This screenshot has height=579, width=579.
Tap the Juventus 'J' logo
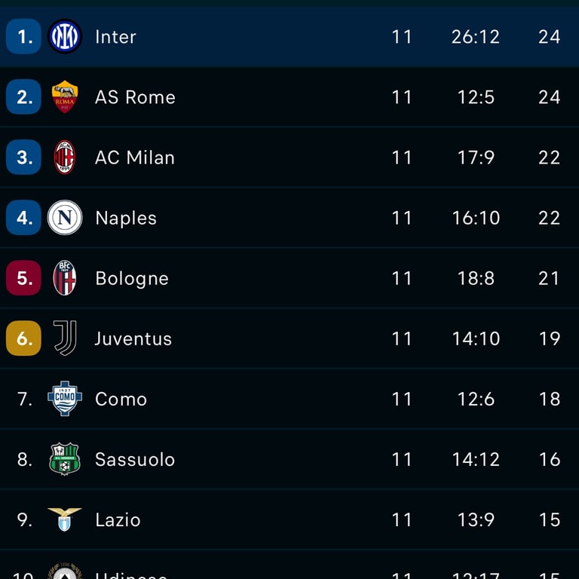(65, 338)
